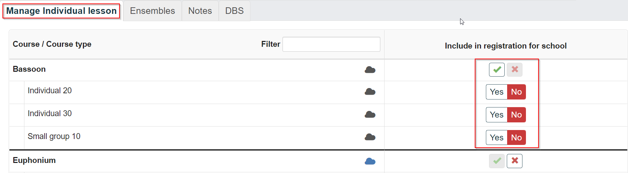Image resolution: width=628 pixels, height=173 pixels.
Task: Select the Manage Individual lesson tab
Action: 61,11
